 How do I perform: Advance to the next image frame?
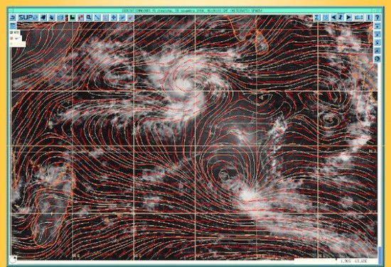coord(349,18)
